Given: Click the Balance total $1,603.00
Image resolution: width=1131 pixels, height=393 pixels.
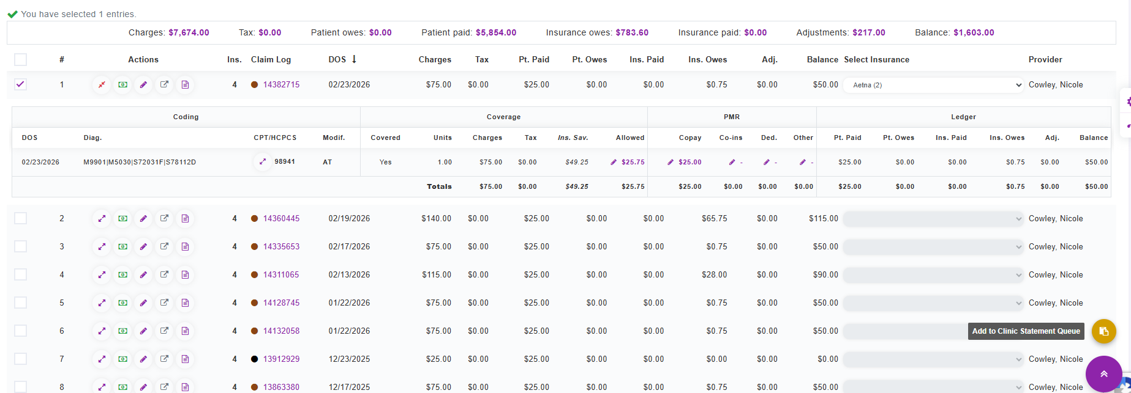Looking at the screenshot, I should click(x=974, y=32).
